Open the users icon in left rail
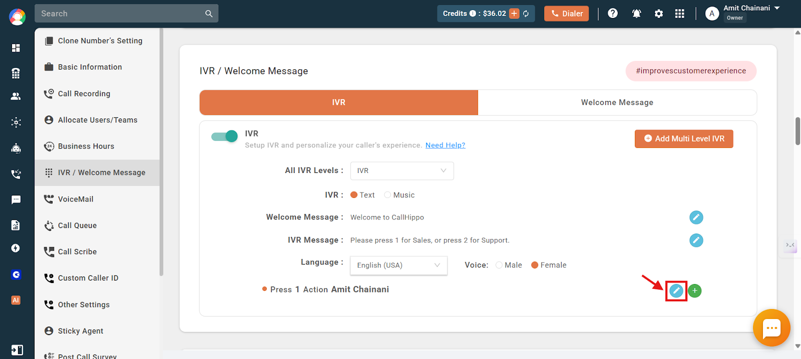Viewport: 801px width, 359px height. pos(16,96)
